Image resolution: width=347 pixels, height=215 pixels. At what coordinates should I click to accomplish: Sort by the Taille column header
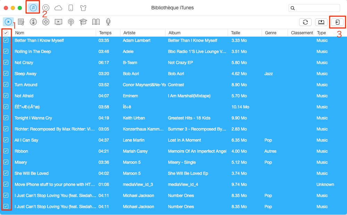tap(245, 33)
